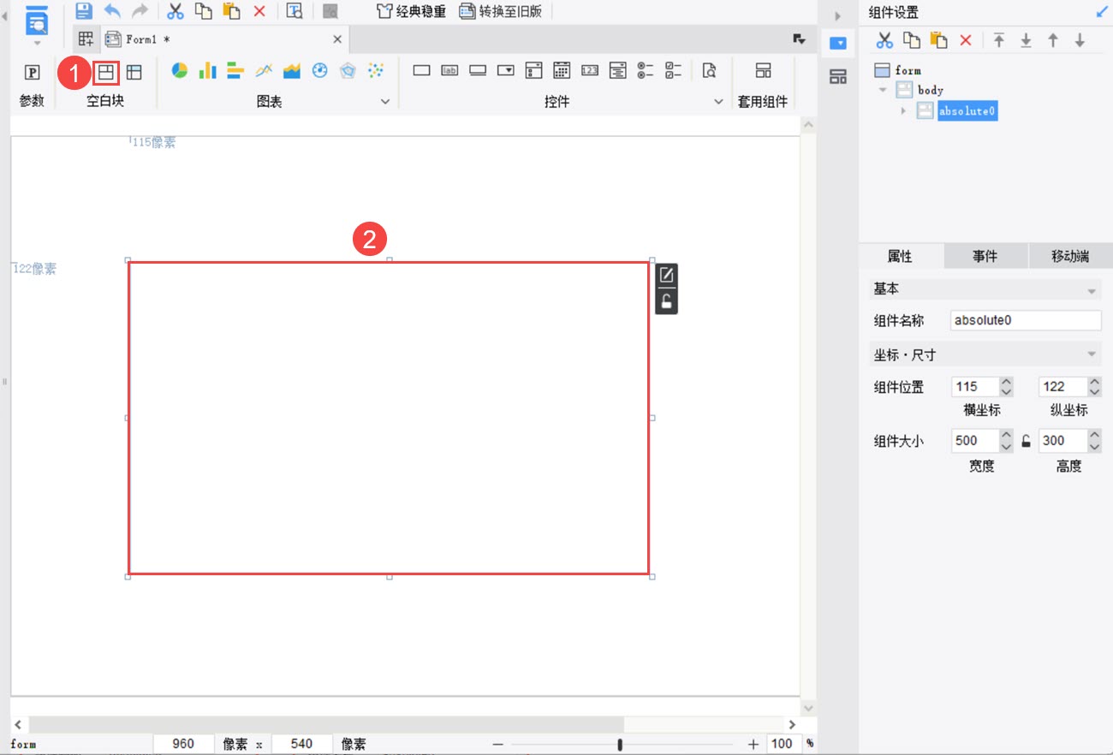Insert a scatter chart
This screenshot has width=1113, height=755.
tap(376, 71)
